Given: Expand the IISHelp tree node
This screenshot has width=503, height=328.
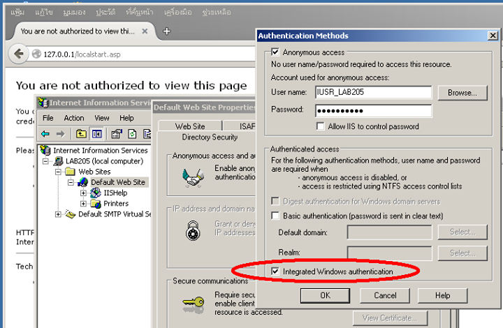Looking at the screenshot, I should pyautogui.click(x=84, y=193).
